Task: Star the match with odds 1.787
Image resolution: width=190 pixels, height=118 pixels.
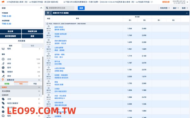Action: (x=48, y=60)
